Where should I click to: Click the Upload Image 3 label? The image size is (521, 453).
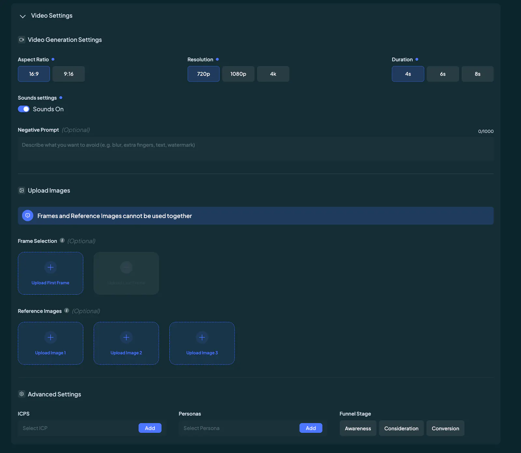(x=202, y=353)
